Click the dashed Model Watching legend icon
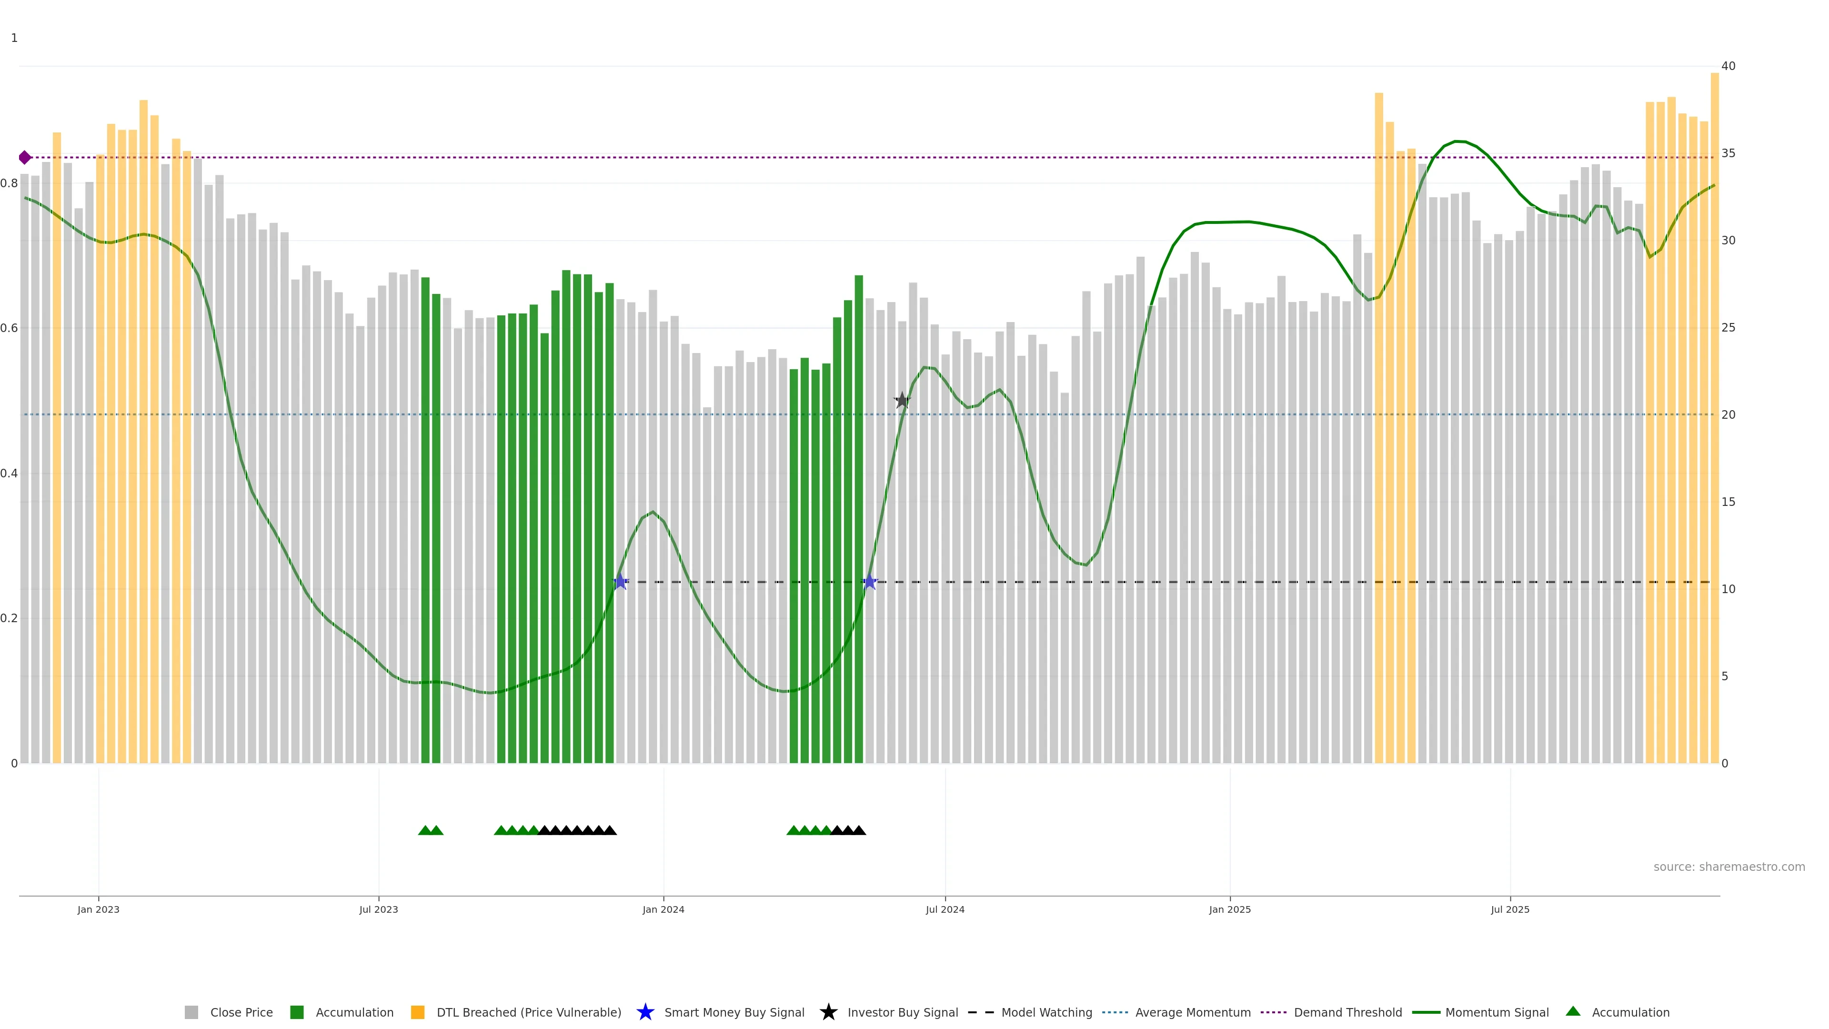Screen dimensions: 1829x1029 point(981,1012)
